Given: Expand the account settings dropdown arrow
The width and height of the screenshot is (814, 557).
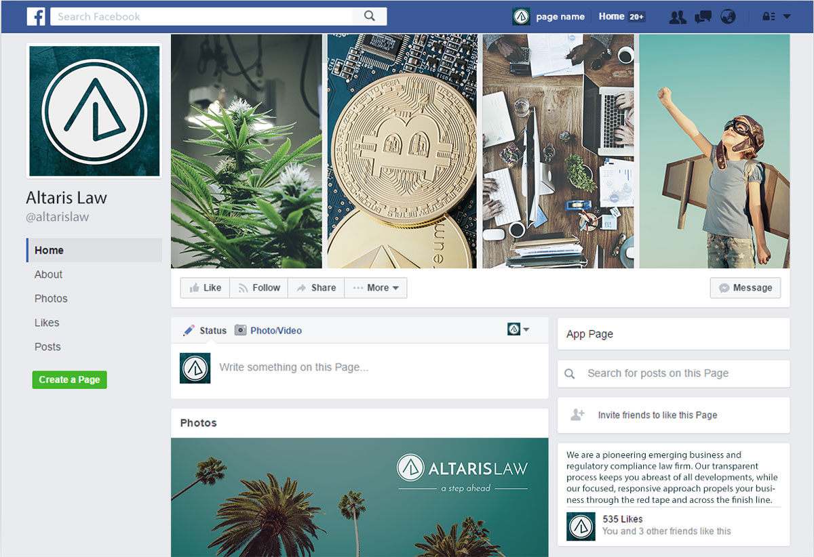Looking at the screenshot, I should tap(787, 17).
